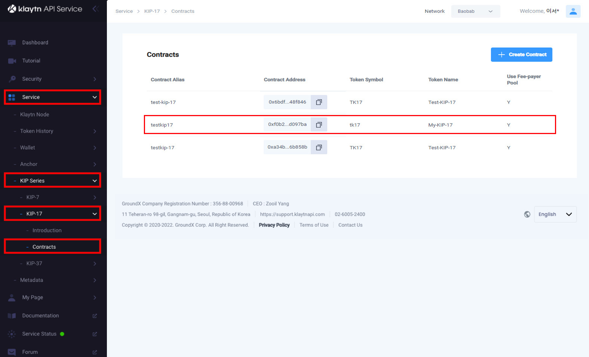This screenshot has width=589, height=357.
Task: Expand Token History submenu arrow
Action: click(x=95, y=131)
